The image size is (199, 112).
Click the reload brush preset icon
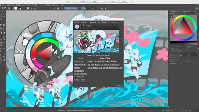pos(62,8)
